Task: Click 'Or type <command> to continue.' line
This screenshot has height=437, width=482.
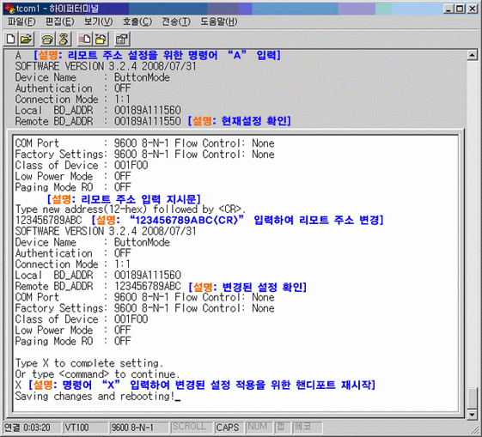Action: [x=97, y=374]
